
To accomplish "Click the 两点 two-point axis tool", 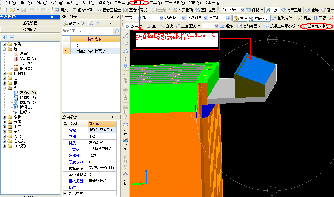I will coord(304,18).
